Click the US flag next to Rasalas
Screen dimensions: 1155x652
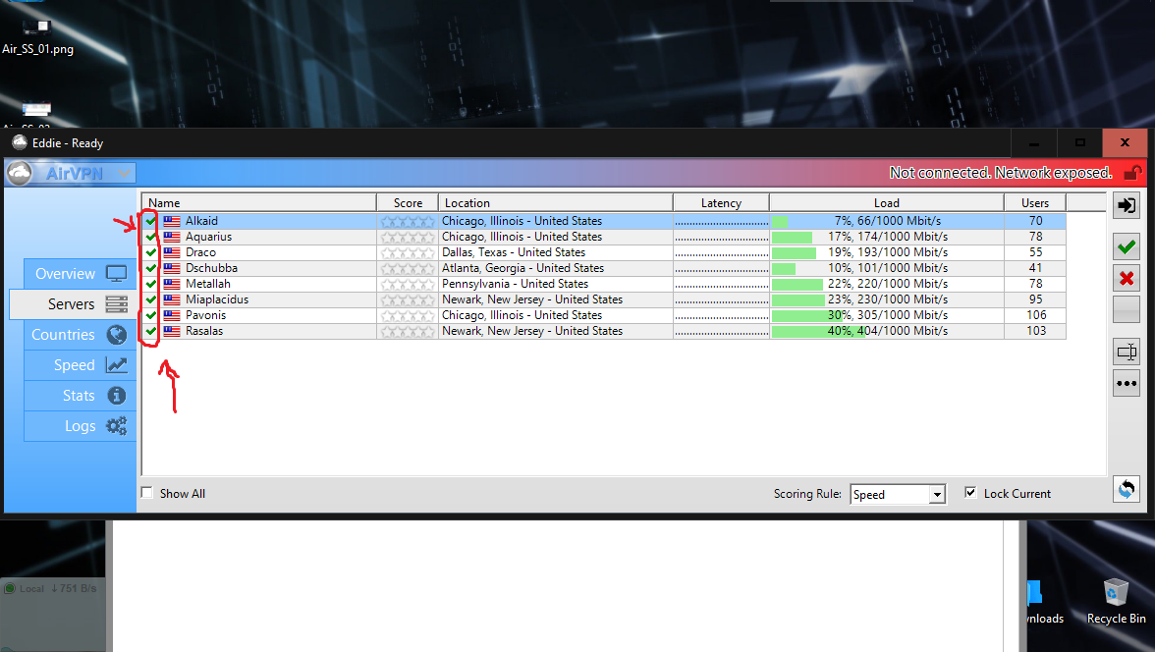pos(172,332)
